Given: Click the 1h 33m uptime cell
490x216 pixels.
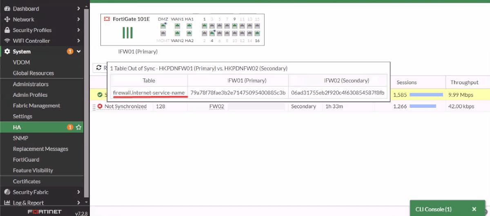Looking at the screenshot, I should 334,107.
